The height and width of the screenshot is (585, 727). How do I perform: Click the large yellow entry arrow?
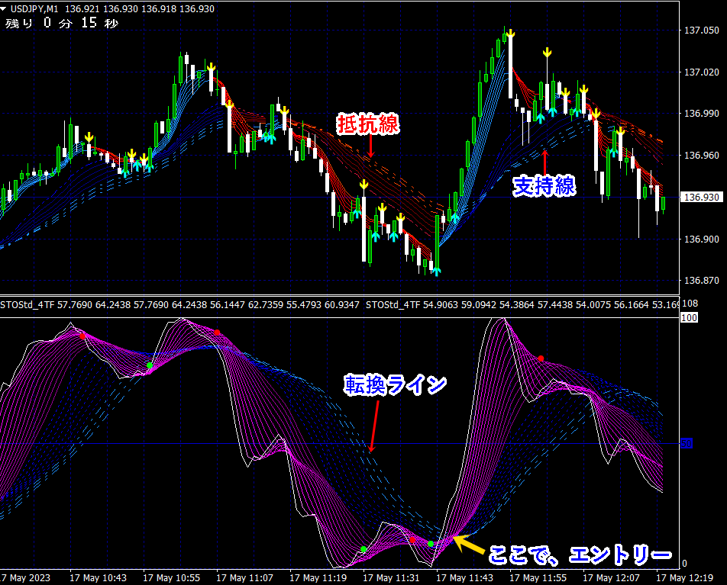[469, 545]
